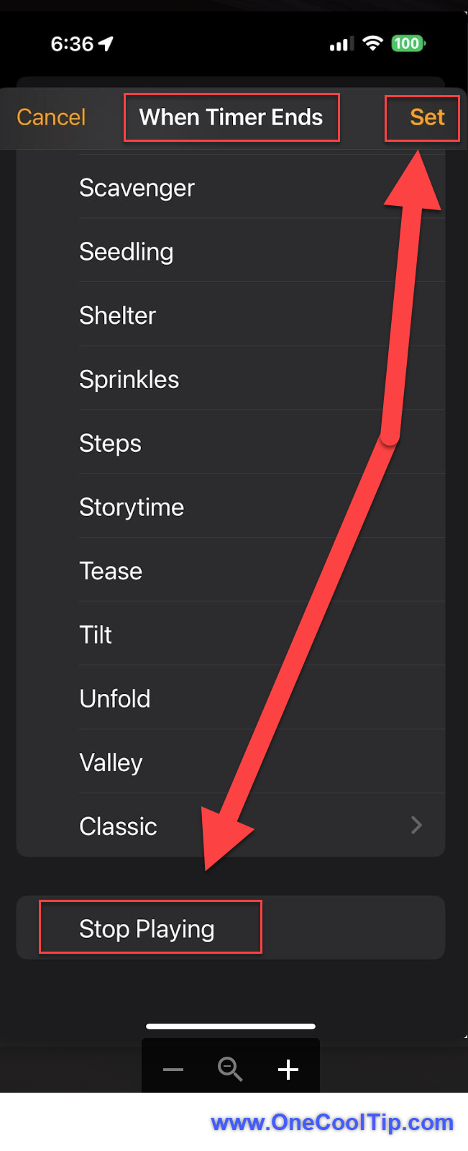Choose Stop Playing option
Screen dimensions: 468x1151
click(x=147, y=929)
